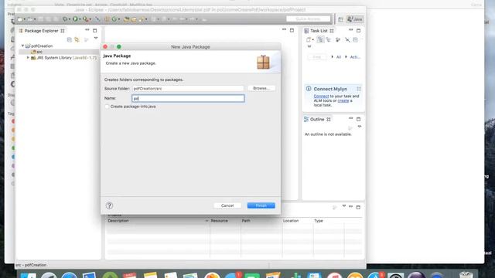Viewport: 495px width, 278px height.
Task: Minimize the editor area
Action: click(284, 29)
